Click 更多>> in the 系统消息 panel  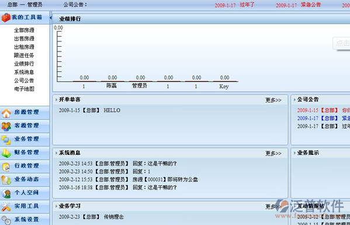tap(273, 153)
